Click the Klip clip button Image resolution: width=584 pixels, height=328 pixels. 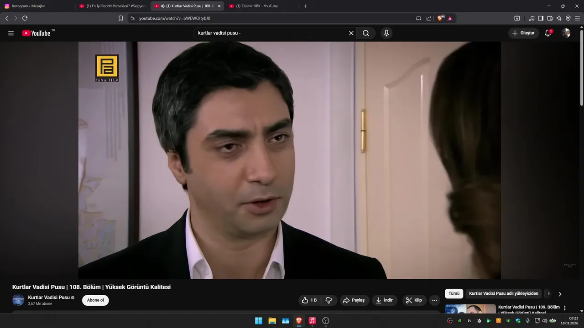(414, 300)
